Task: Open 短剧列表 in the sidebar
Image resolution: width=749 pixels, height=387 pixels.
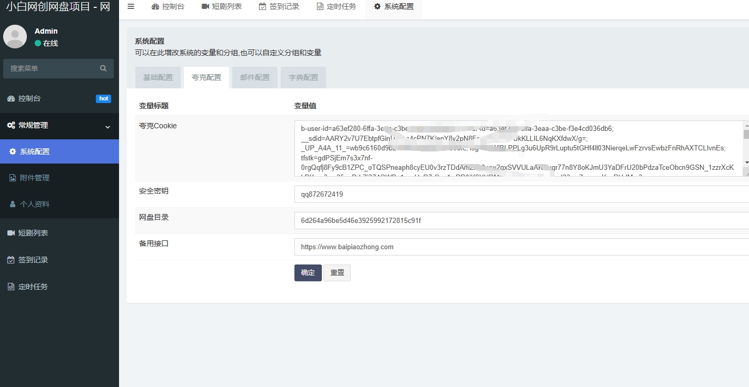Action: (60, 233)
